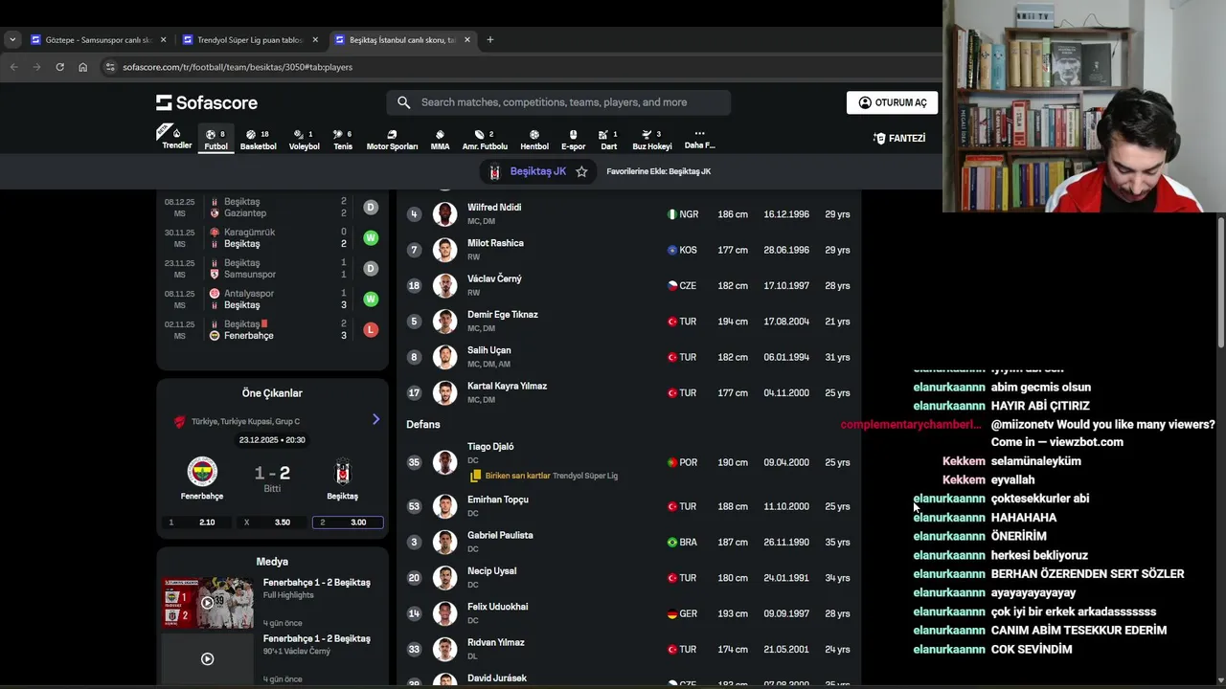The width and height of the screenshot is (1226, 689).
Task: Open the Tenis sport category
Action: 343,140
